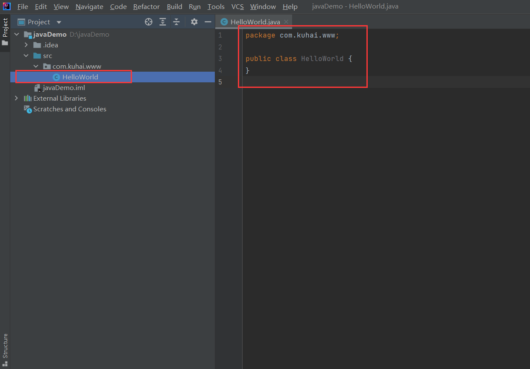Open Project panel gear options

[194, 22]
